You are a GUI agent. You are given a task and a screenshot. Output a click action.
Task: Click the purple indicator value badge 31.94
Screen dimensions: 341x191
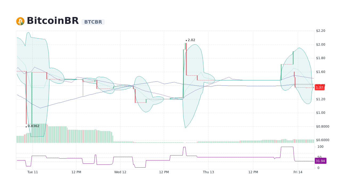tap(320, 161)
